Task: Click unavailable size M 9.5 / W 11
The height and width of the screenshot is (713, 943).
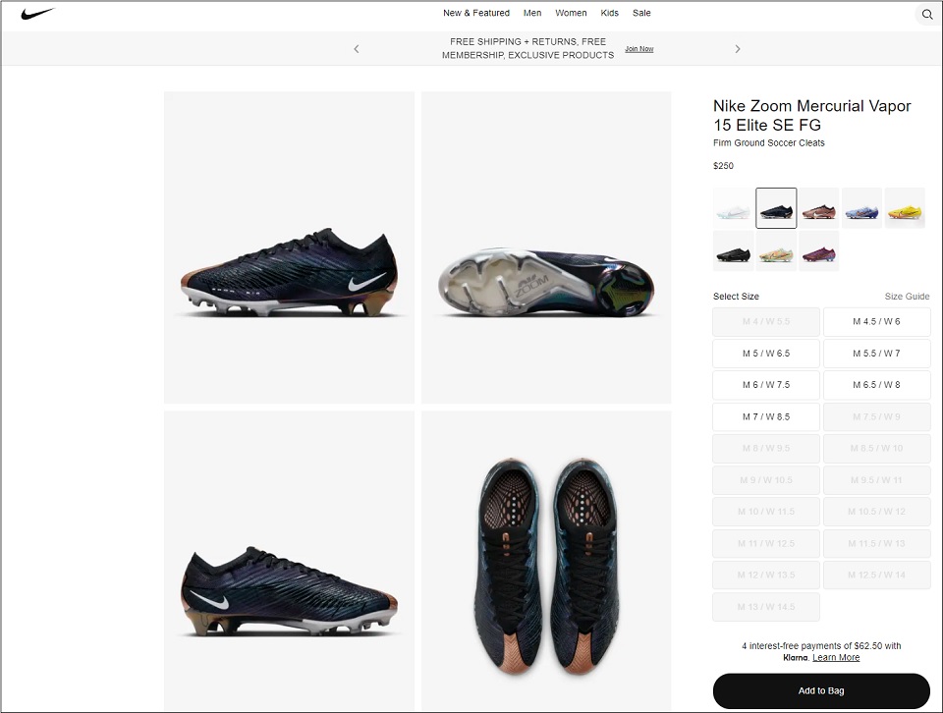Action: (x=877, y=479)
